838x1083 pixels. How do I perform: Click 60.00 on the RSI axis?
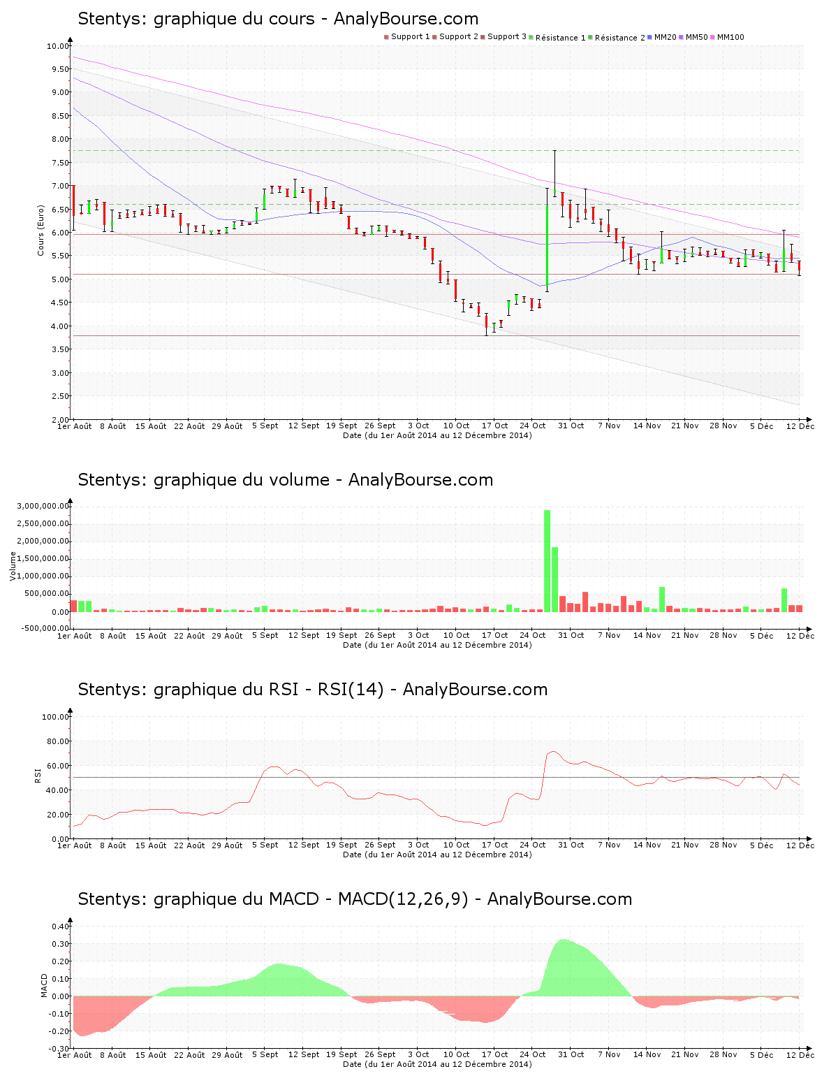(58, 766)
